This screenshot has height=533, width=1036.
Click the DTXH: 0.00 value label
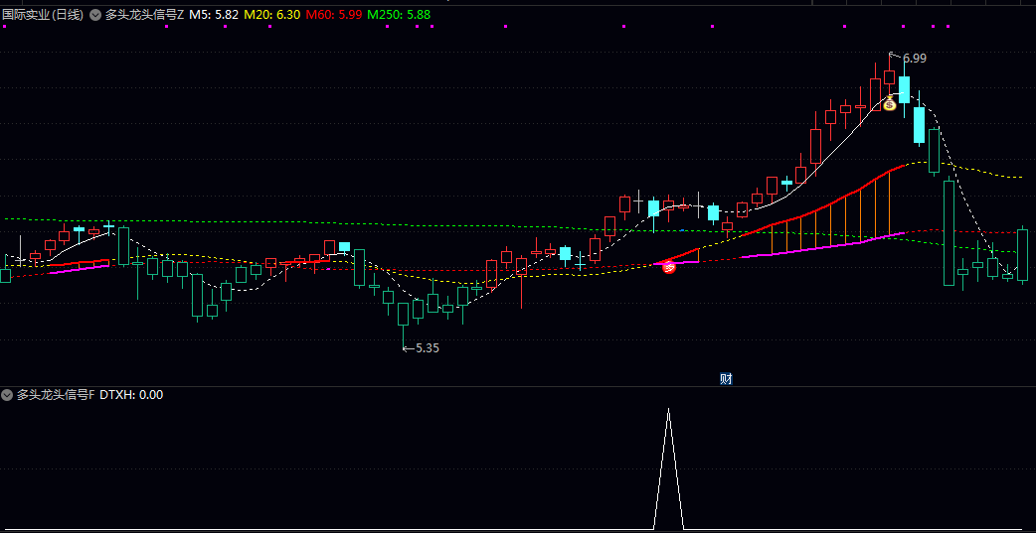[x=131, y=395]
